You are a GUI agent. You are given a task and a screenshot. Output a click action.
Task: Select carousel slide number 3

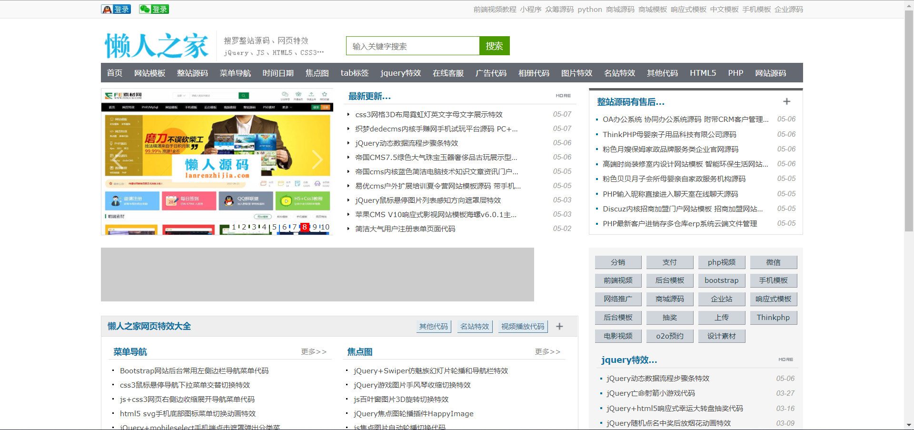click(254, 227)
